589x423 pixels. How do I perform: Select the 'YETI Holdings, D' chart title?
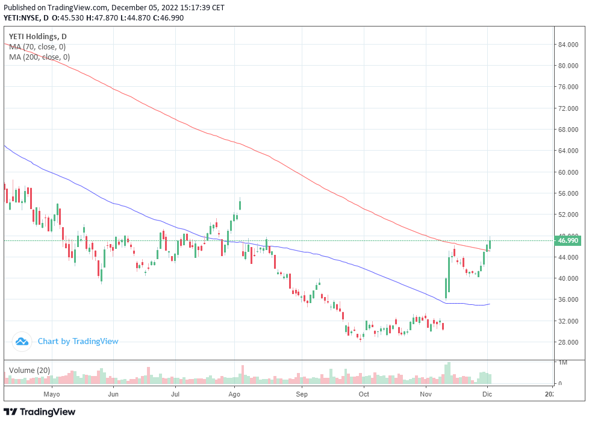click(37, 37)
